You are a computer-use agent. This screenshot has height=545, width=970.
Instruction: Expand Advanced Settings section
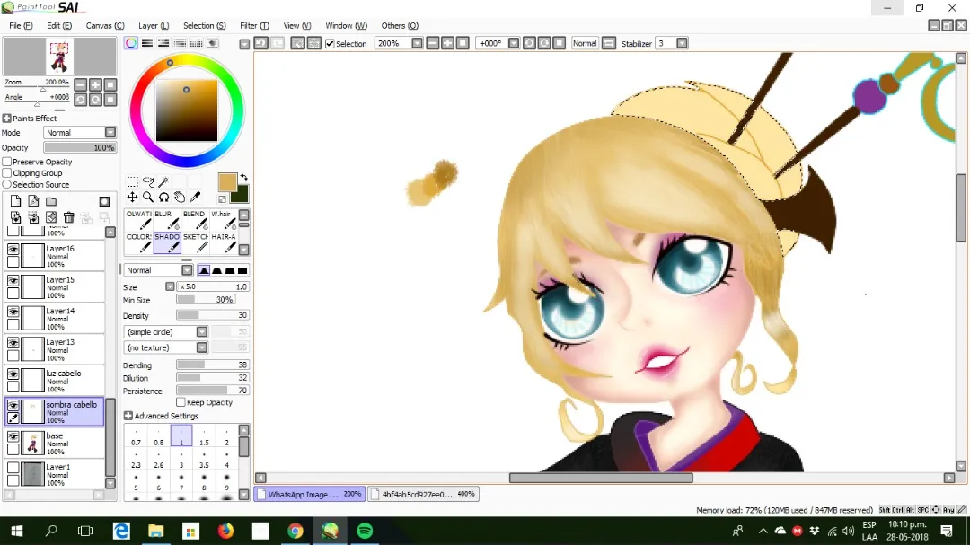pos(161,416)
